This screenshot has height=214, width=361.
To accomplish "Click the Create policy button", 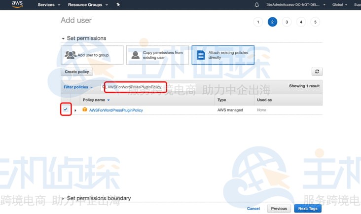I will [76, 72].
